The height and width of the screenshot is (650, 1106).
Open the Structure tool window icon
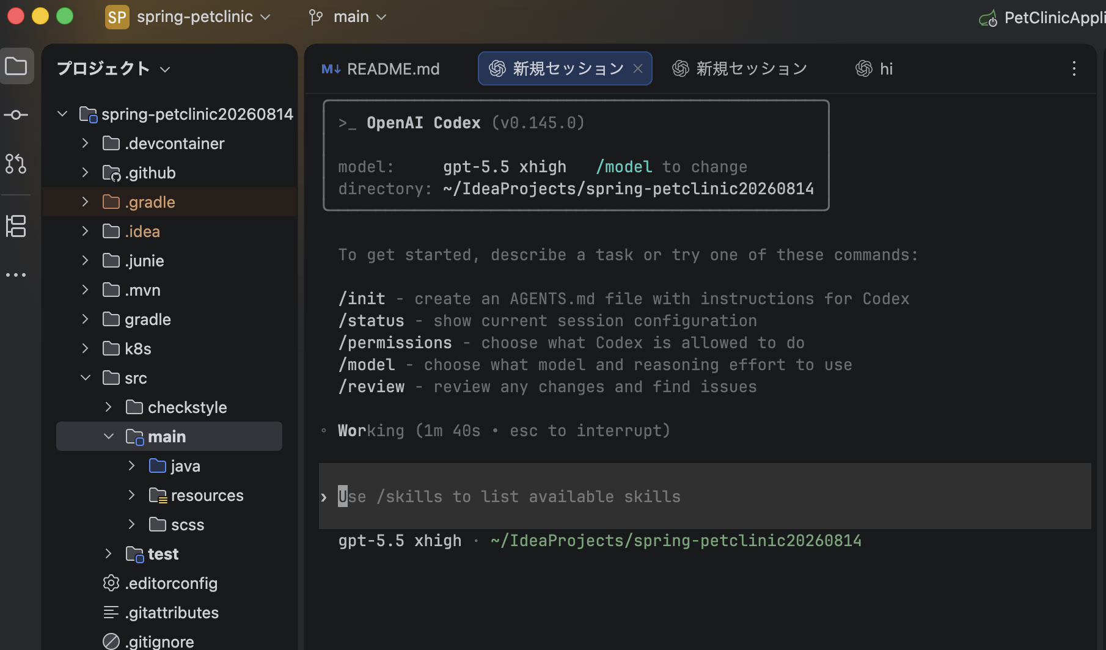pyautogui.click(x=16, y=226)
